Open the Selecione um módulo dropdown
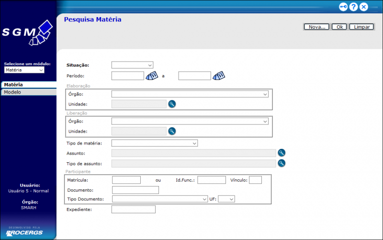The image size is (383, 240). (x=24, y=70)
